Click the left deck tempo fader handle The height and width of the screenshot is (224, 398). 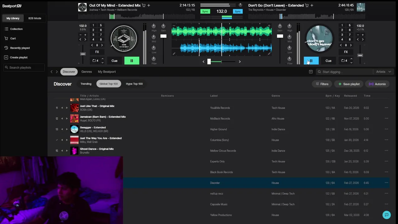click(83, 54)
